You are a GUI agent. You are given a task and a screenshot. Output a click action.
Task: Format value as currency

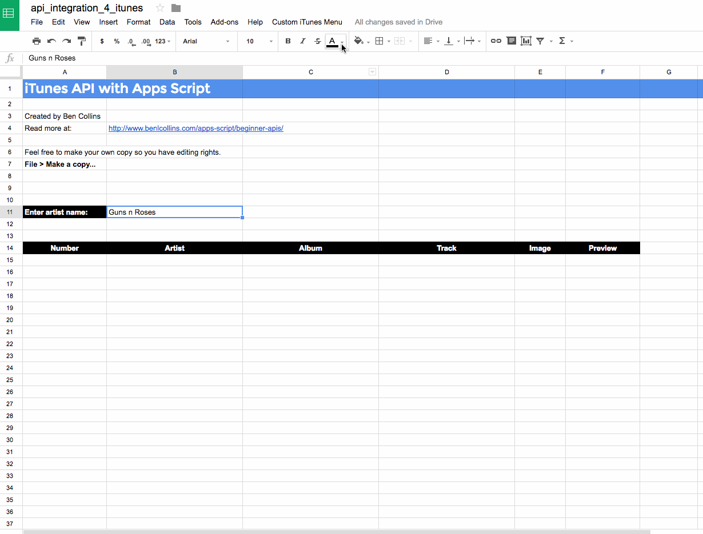coord(102,41)
